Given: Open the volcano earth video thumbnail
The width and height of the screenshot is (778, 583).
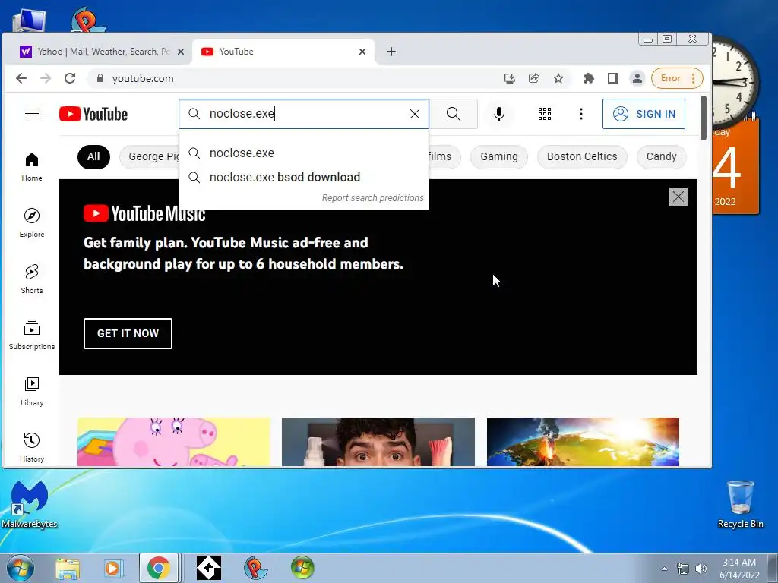Looking at the screenshot, I should [583, 442].
